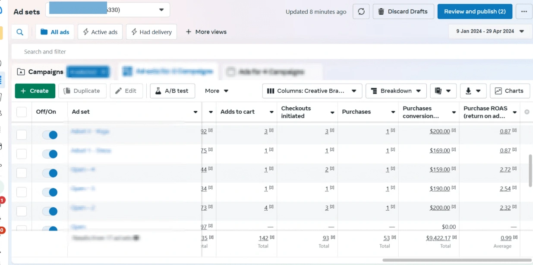Open the Charts view
The width and height of the screenshot is (533, 265).
click(509, 91)
